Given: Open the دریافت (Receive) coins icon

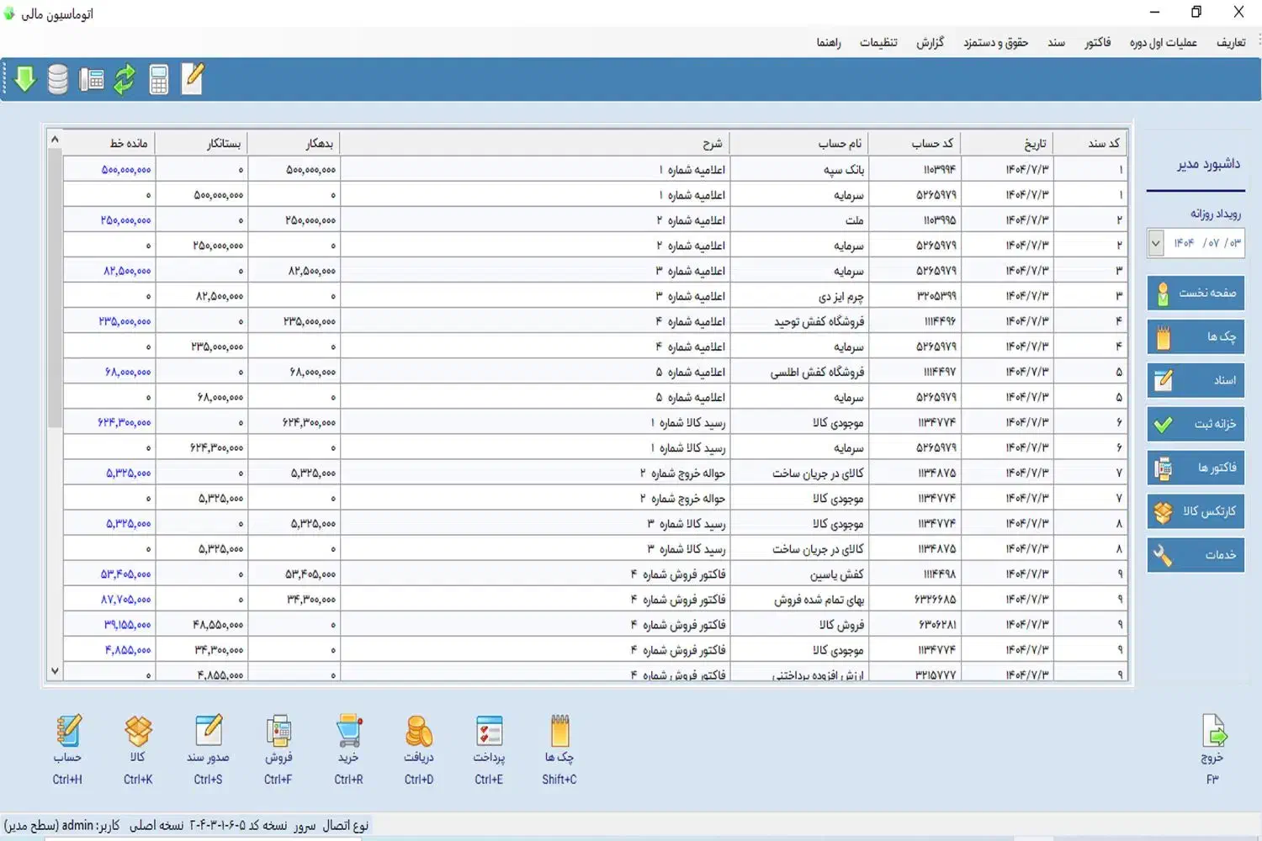Looking at the screenshot, I should [418, 732].
